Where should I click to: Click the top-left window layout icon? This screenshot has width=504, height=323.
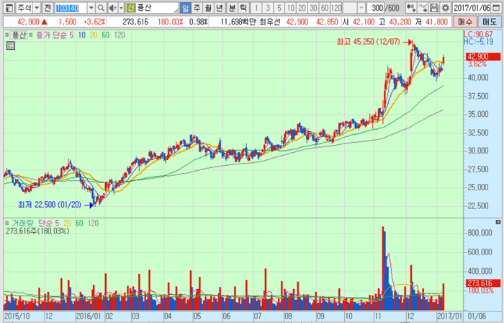[x=7, y=7]
